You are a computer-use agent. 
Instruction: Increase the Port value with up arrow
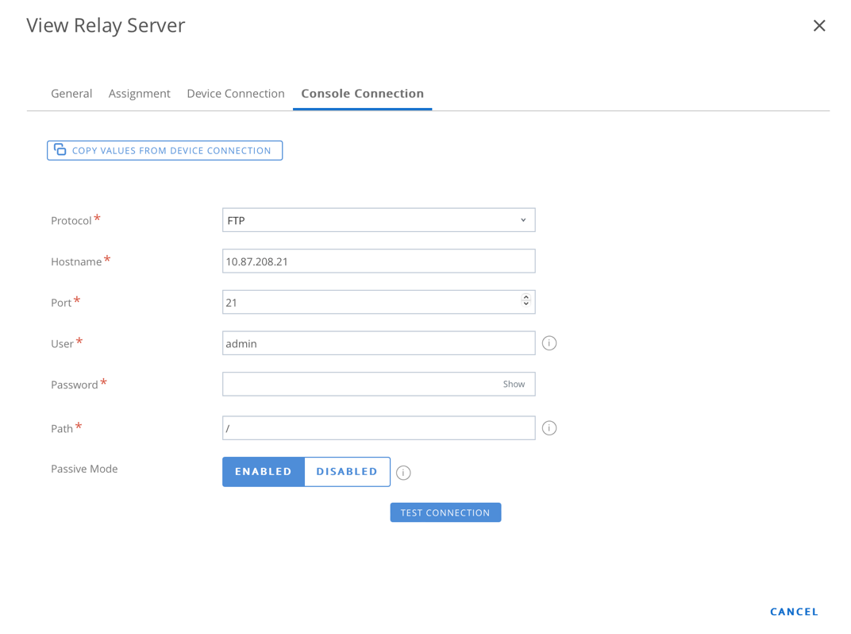[x=526, y=298]
